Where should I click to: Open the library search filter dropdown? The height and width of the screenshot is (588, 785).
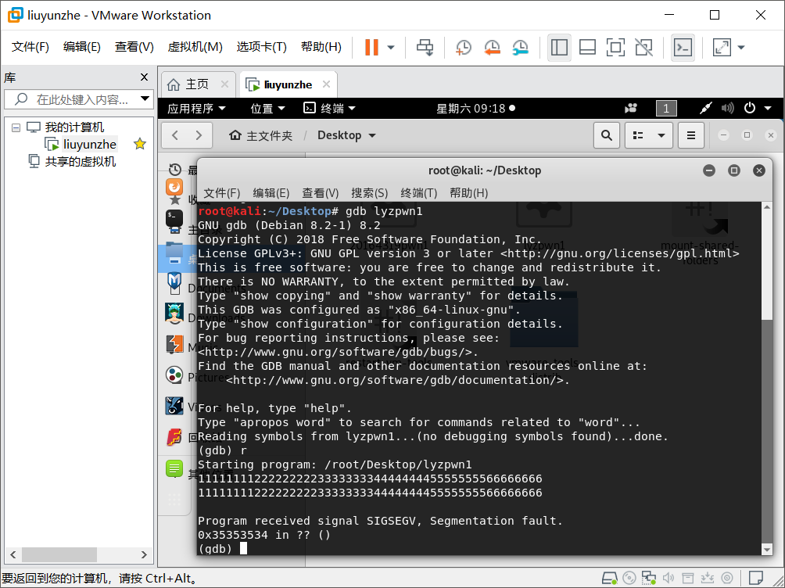click(x=145, y=99)
